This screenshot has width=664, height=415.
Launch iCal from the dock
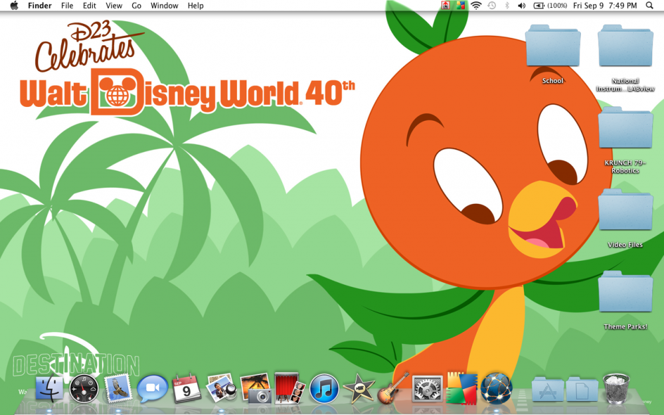187,388
